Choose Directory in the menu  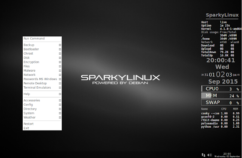pyautogui.click(x=42, y=109)
